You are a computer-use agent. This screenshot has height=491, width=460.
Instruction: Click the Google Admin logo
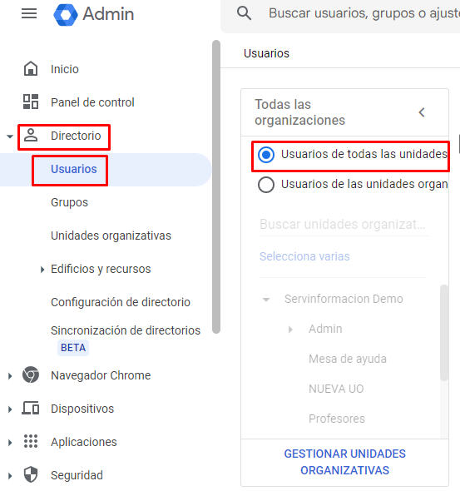click(x=93, y=14)
